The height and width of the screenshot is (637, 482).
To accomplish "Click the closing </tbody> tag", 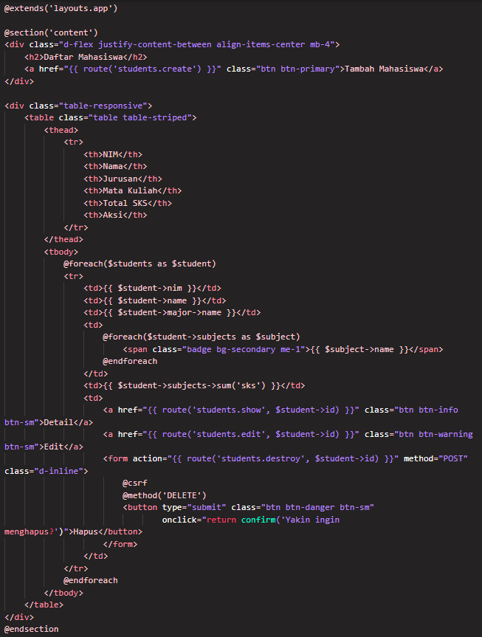I will [x=63, y=593].
